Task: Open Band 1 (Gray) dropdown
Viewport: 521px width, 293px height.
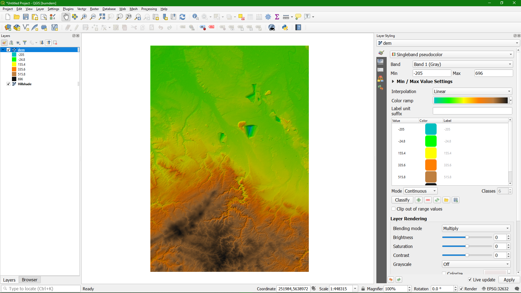Action: click(463, 64)
